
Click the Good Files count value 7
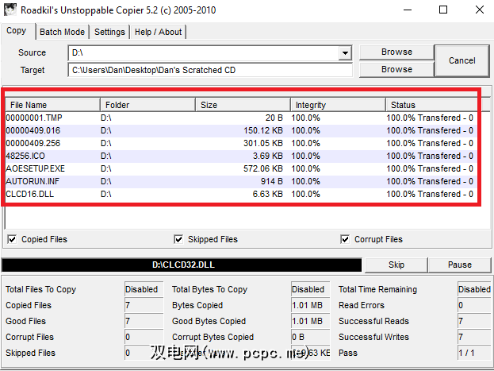(144, 321)
